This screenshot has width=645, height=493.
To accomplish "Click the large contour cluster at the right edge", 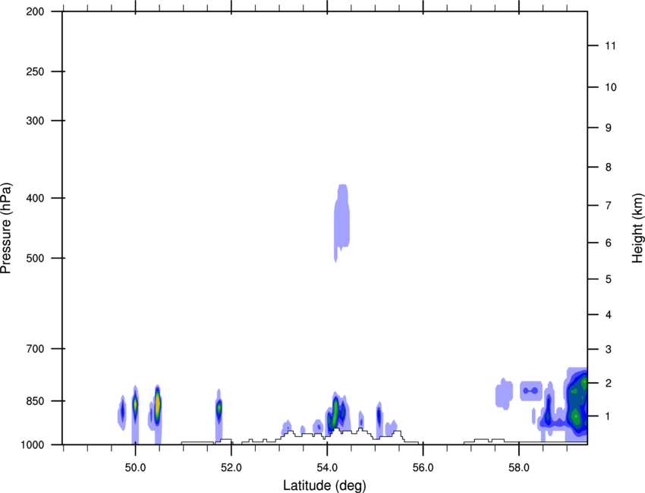I will click(x=576, y=404).
